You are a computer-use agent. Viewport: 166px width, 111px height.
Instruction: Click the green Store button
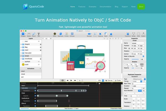click(x=141, y=7)
